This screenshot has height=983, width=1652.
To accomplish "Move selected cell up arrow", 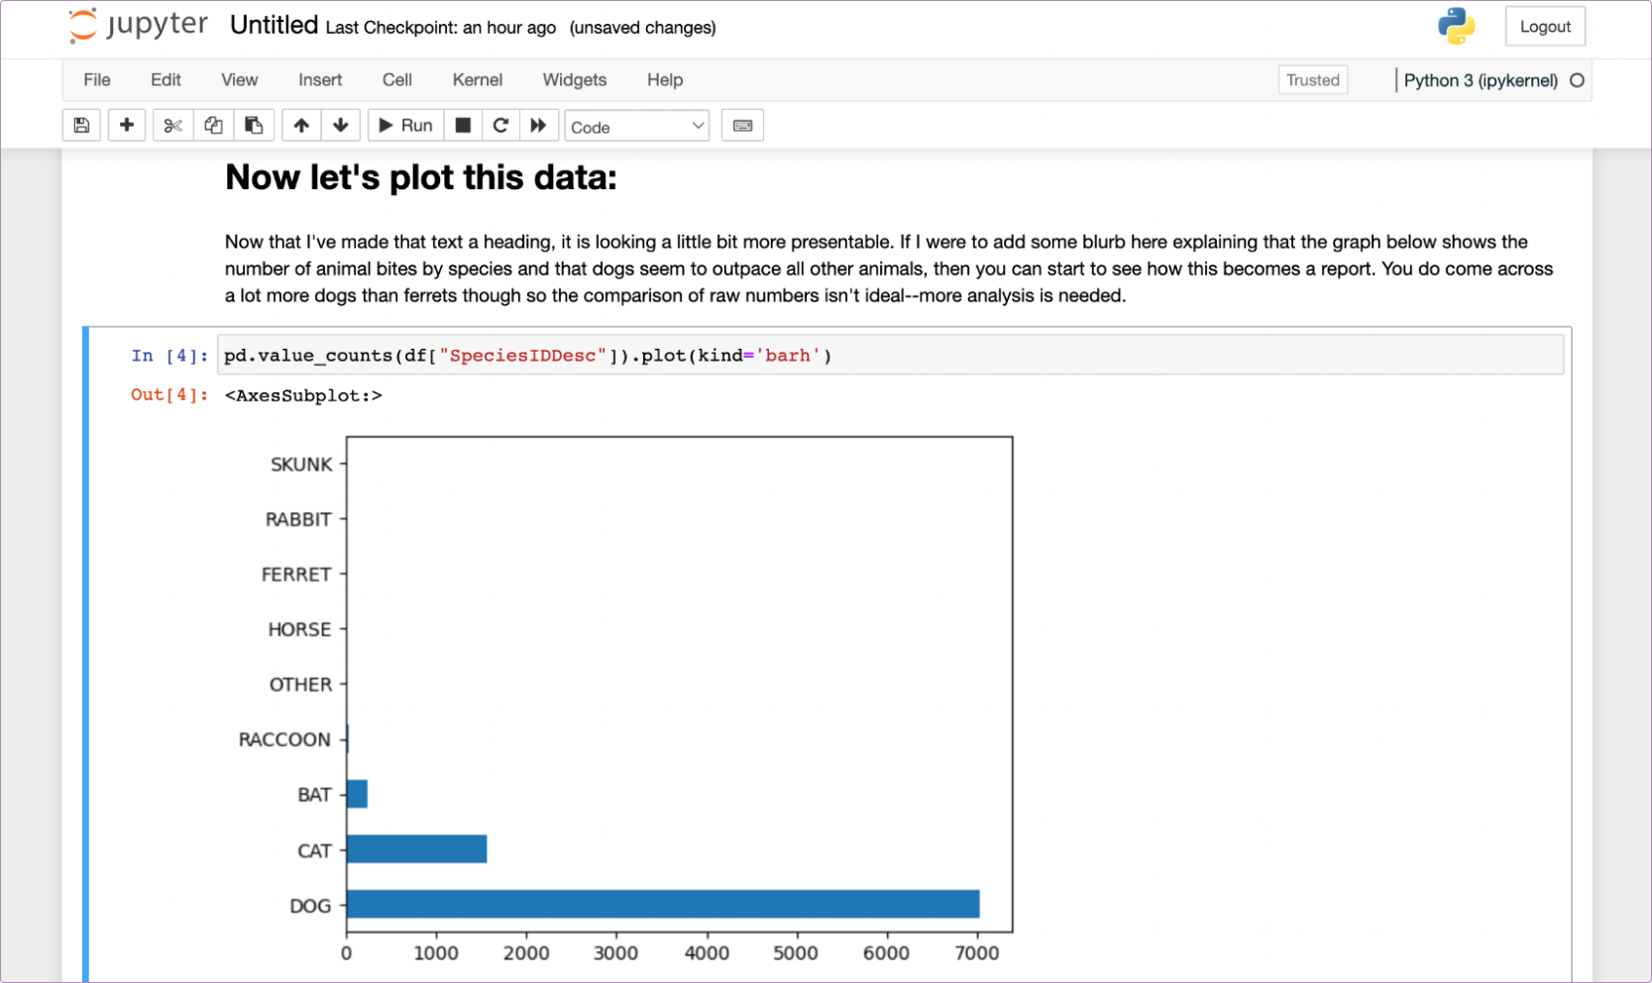I will point(301,126).
